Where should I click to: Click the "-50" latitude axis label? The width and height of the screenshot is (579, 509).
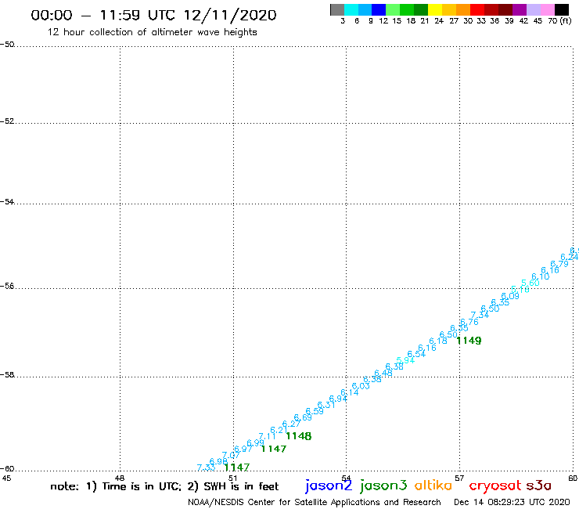[7, 45]
